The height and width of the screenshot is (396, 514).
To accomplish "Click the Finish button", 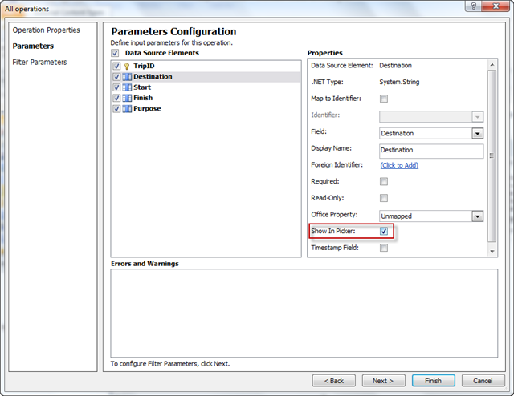I will click(x=434, y=381).
